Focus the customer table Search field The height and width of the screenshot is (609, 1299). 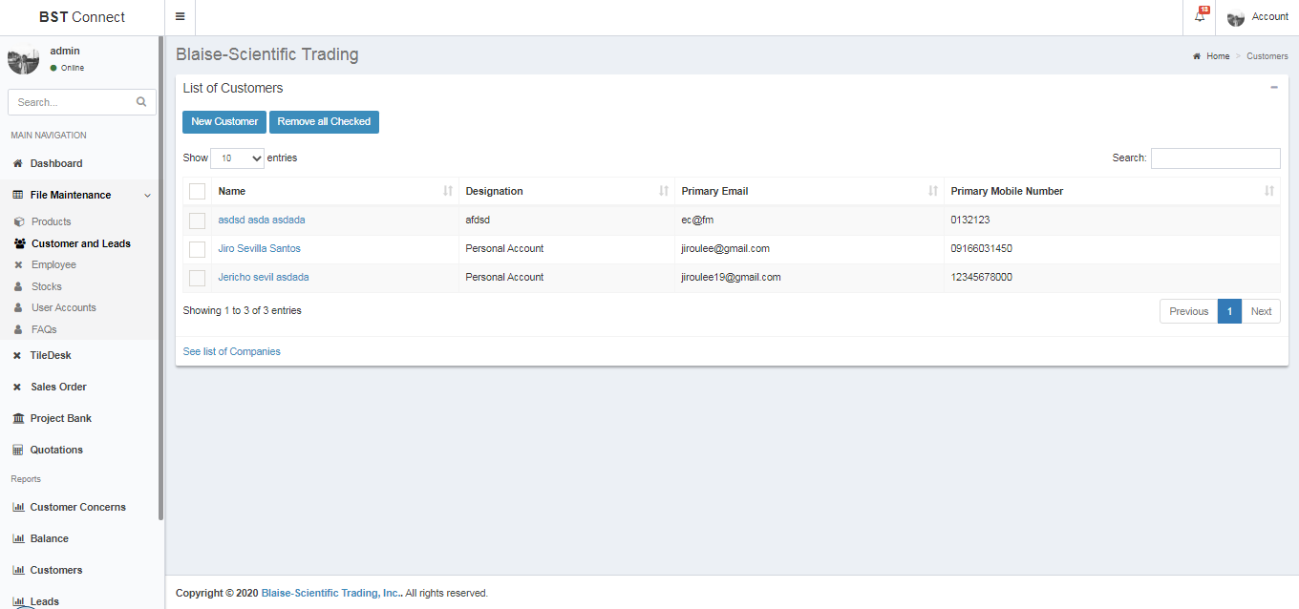pos(1215,158)
